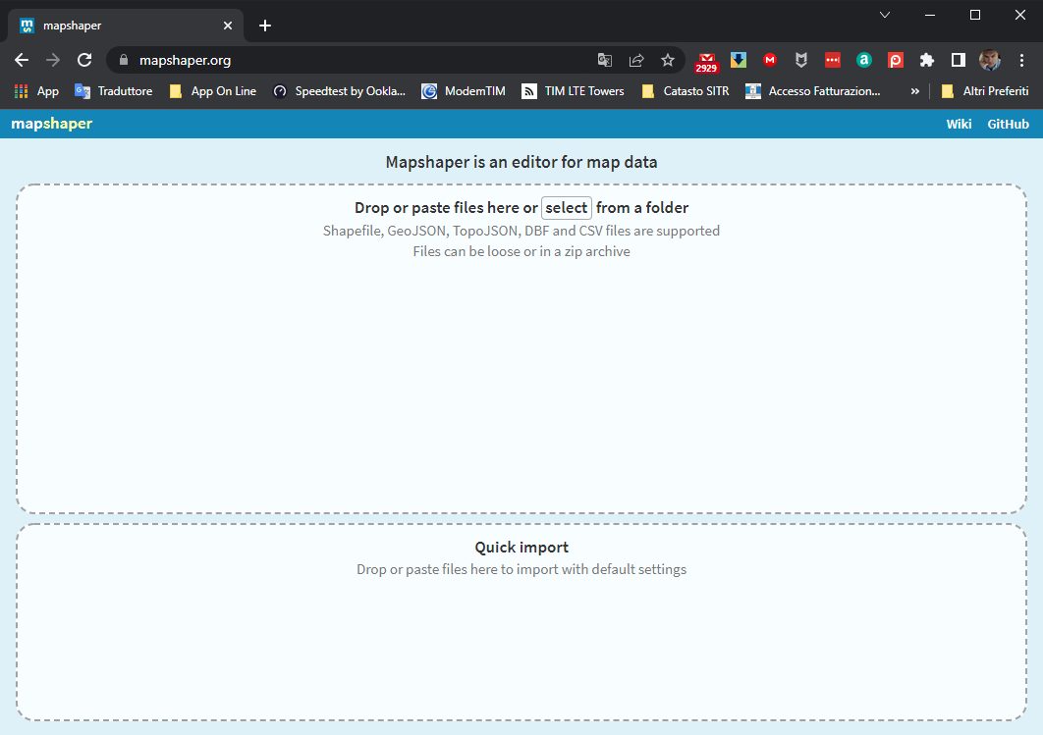Image resolution: width=1043 pixels, height=735 pixels.
Task: Click the site lock icon beside mapshaper.org
Action: point(124,60)
